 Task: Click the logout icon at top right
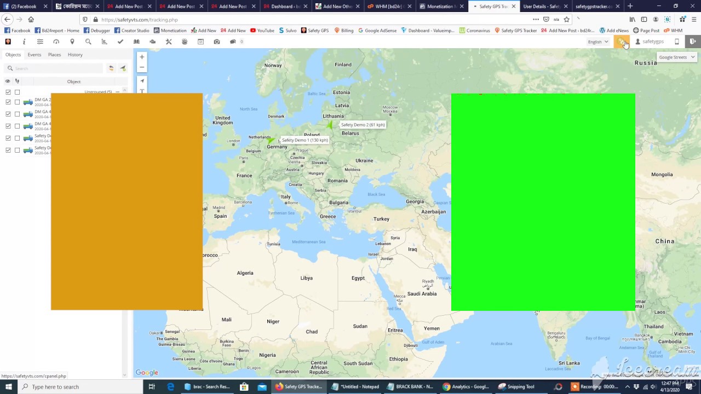[693, 42]
